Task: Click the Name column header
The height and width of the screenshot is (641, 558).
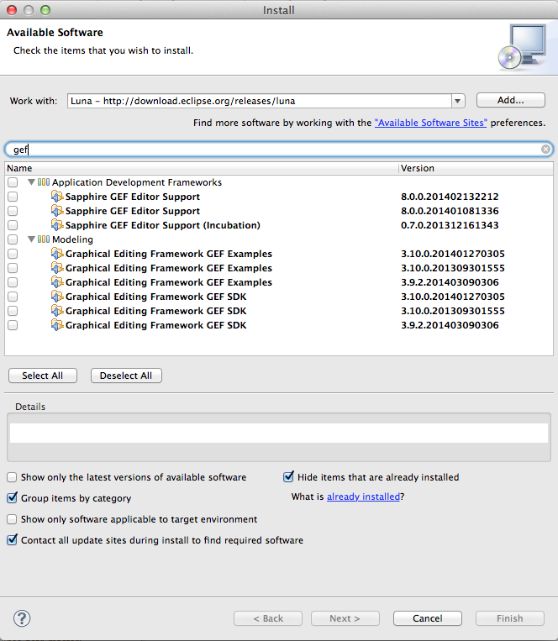Action: click(x=202, y=168)
